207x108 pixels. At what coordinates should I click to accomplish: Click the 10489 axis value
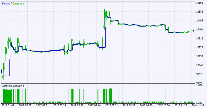[200, 21]
